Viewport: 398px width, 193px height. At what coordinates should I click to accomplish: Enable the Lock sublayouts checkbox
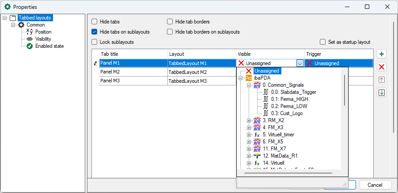coord(95,42)
